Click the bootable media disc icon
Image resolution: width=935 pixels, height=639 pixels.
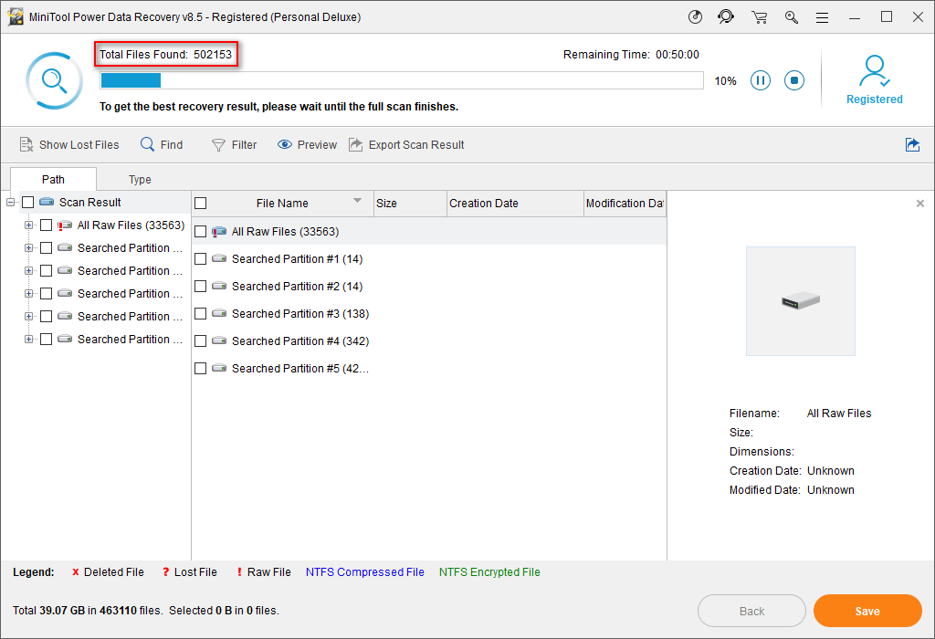(x=696, y=17)
